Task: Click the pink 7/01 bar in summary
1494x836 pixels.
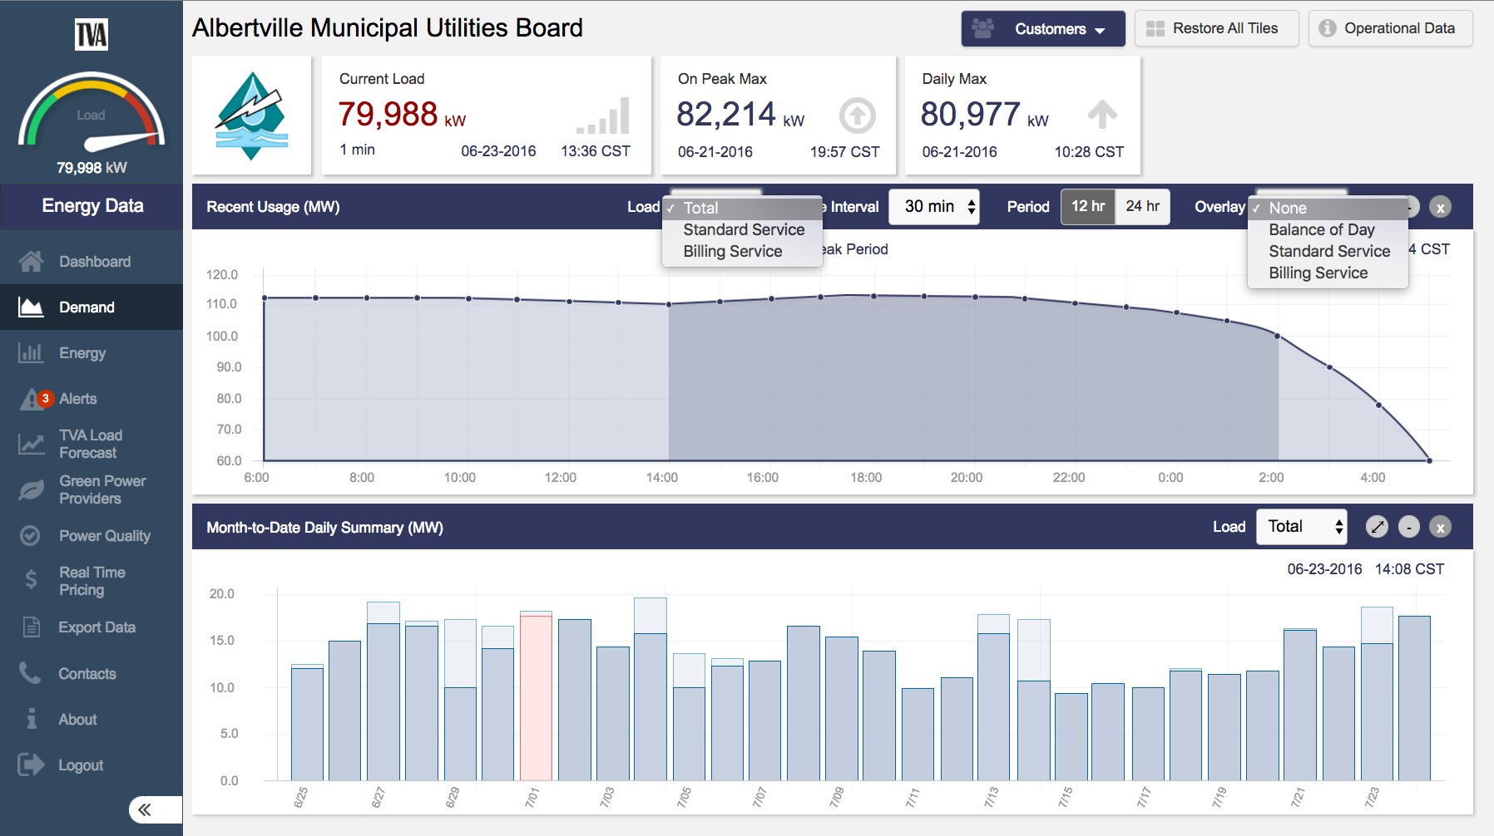Action: (x=536, y=696)
